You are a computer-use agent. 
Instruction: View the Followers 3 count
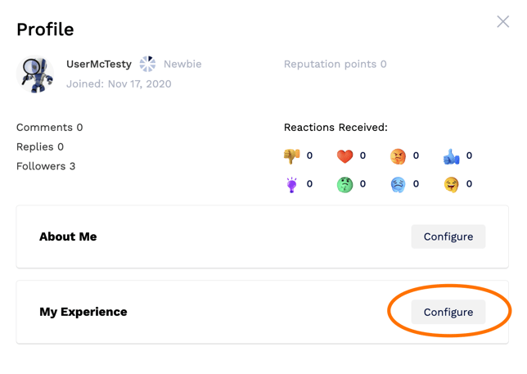(x=46, y=166)
